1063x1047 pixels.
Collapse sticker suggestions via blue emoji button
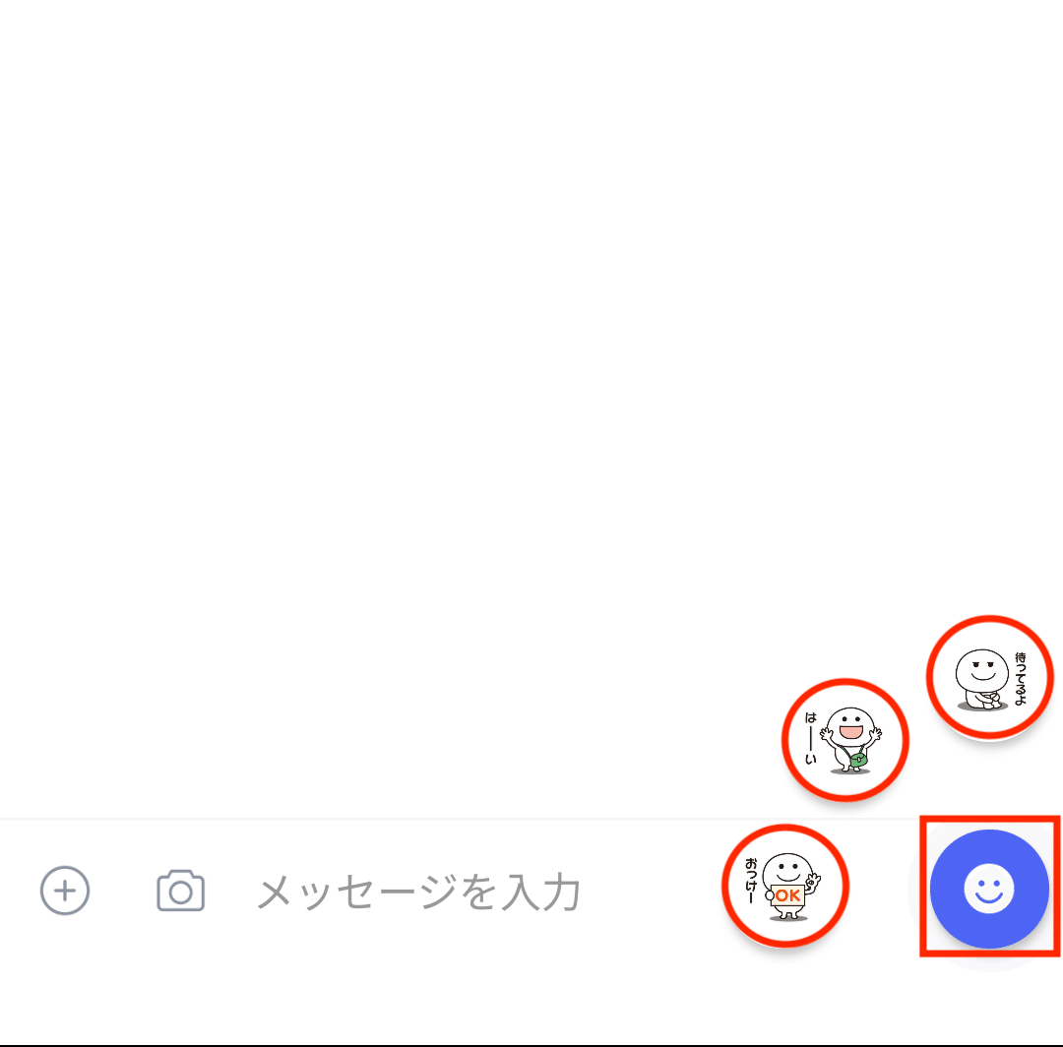[x=989, y=889]
